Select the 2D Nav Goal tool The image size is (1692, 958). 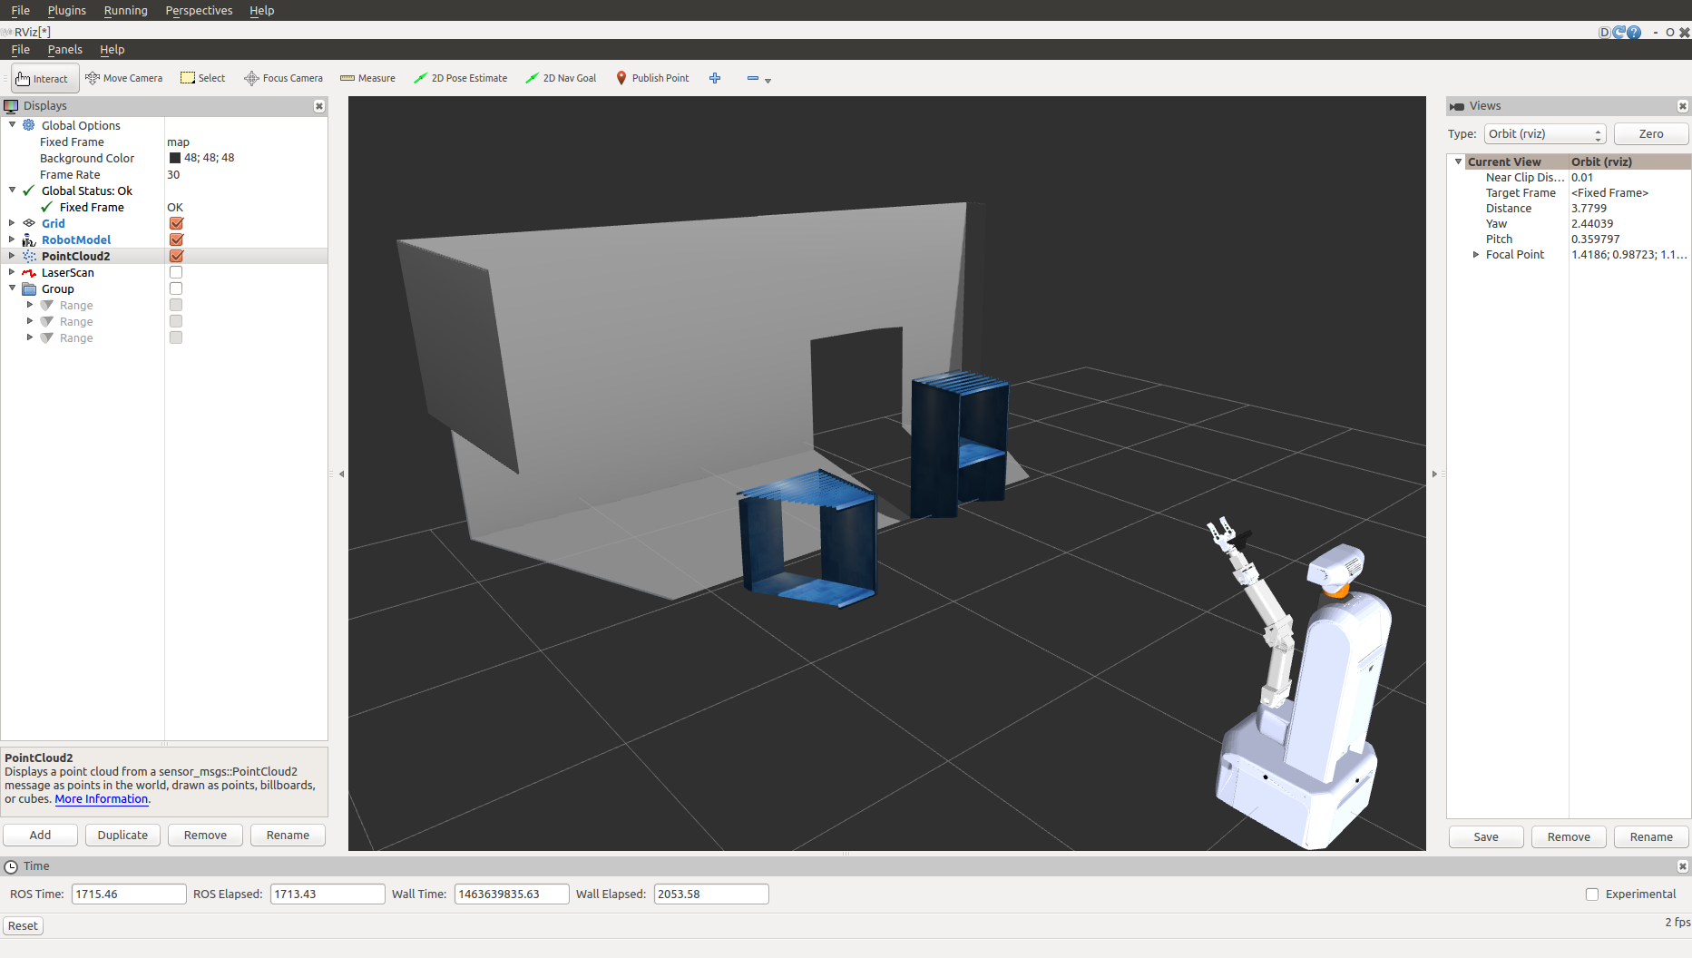(x=561, y=78)
